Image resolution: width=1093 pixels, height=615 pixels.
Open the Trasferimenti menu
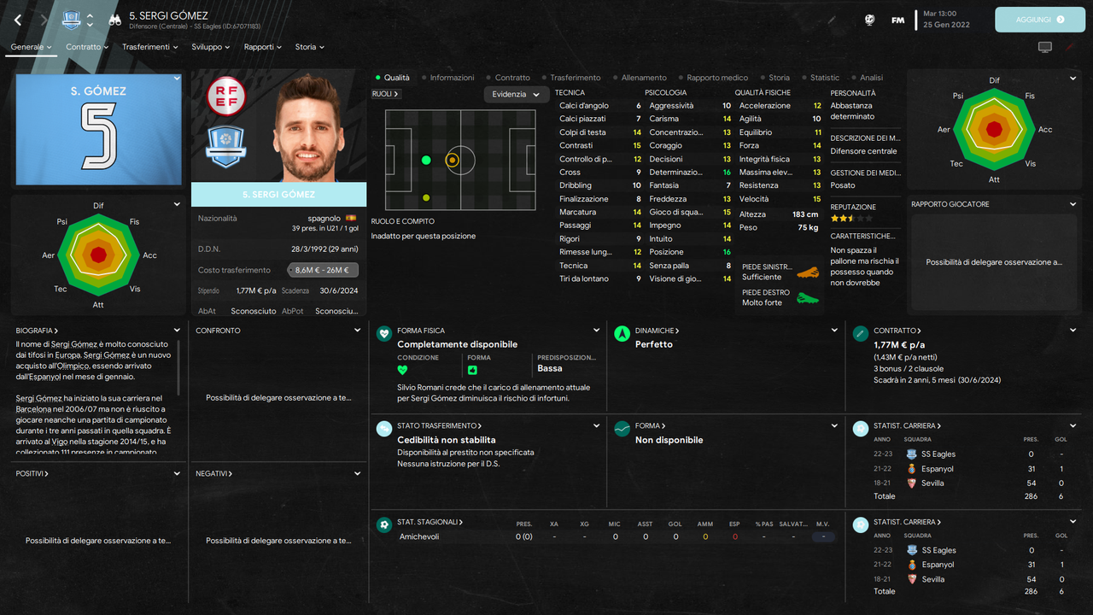pyautogui.click(x=150, y=47)
